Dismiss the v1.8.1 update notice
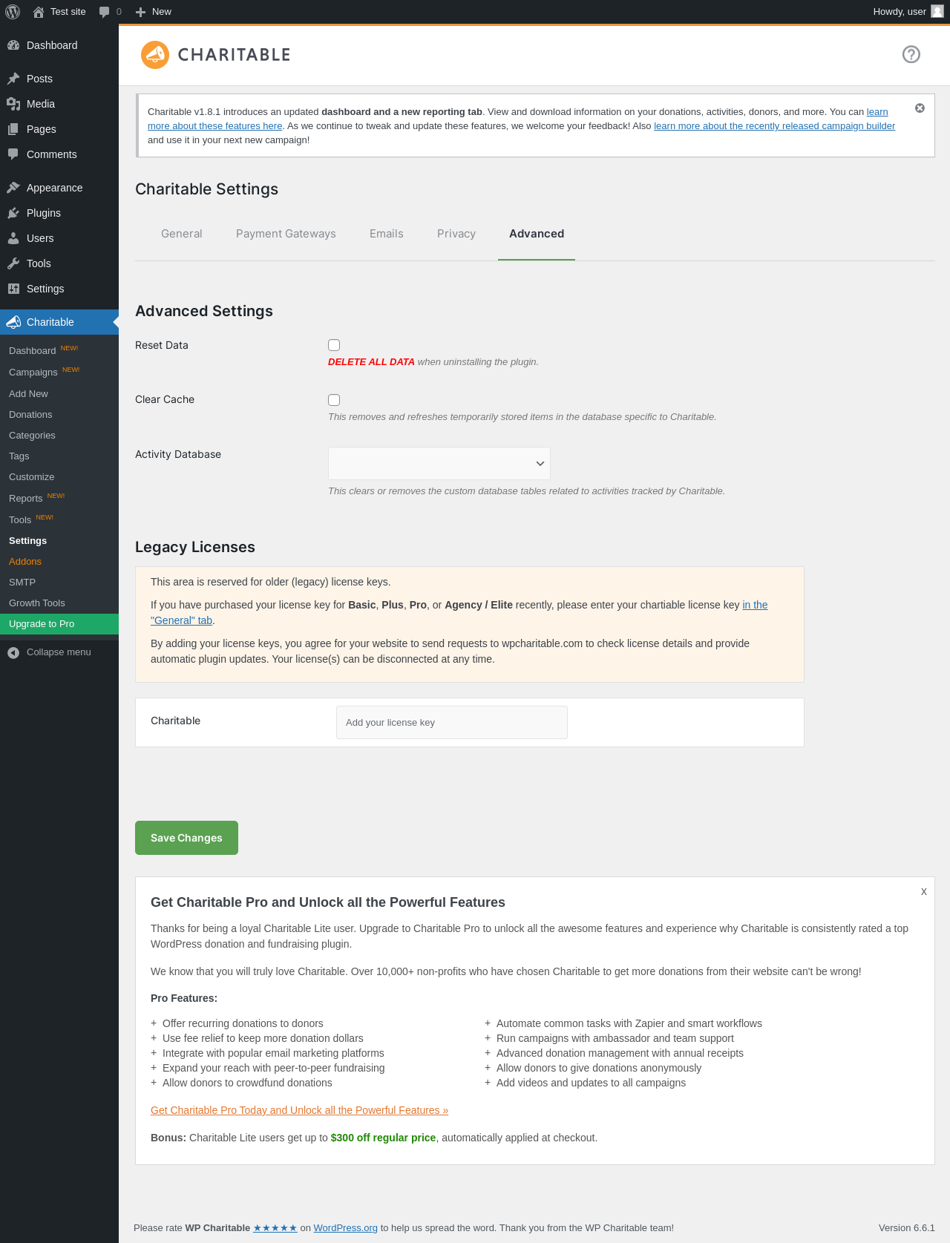Image resolution: width=950 pixels, height=1243 pixels. [920, 108]
